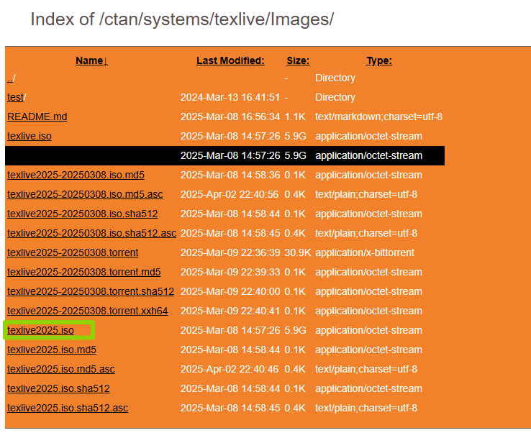Open texlive2025-20250308.torrent.md5 link
This screenshot has height=438, width=531.
click(83, 272)
